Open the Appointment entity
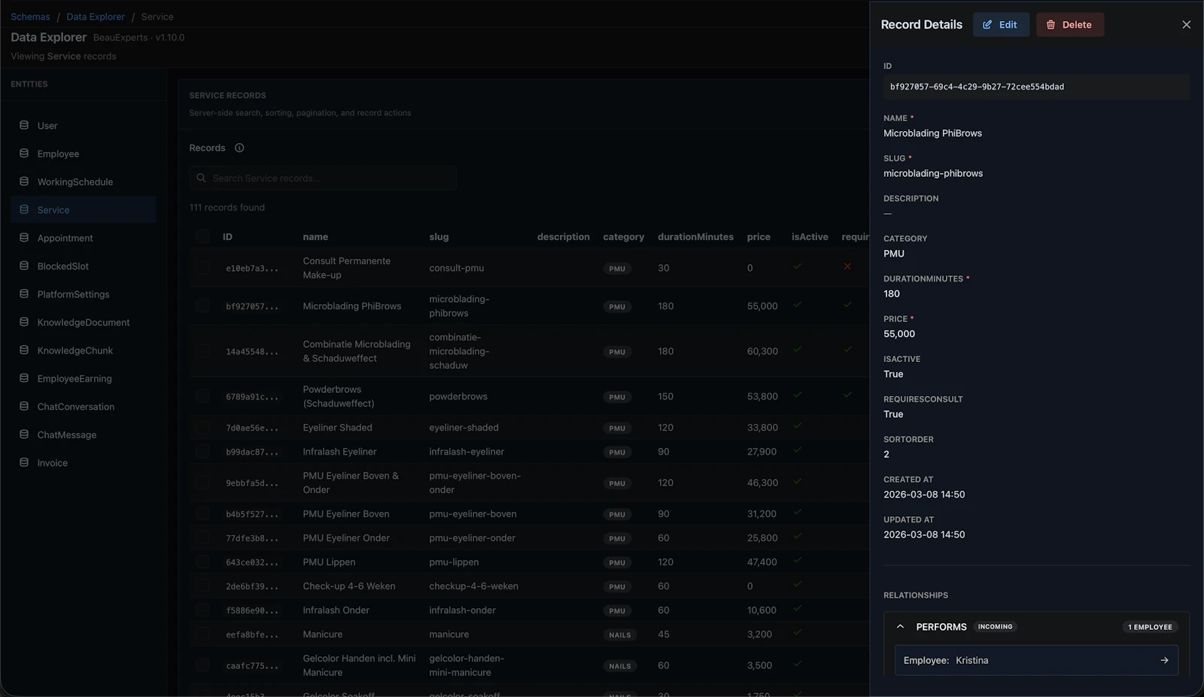1204x697 pixels. (84, 238)
